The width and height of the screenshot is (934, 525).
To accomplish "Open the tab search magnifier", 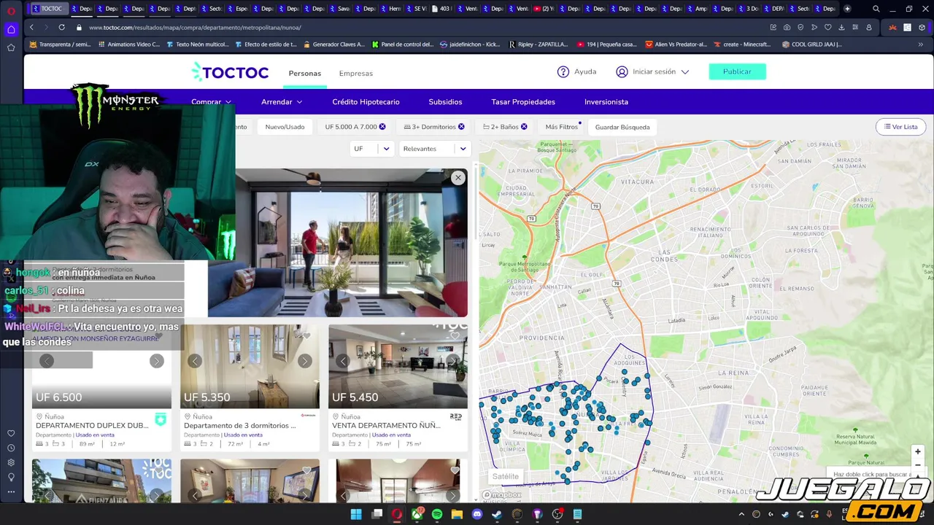I will point(876,9).
